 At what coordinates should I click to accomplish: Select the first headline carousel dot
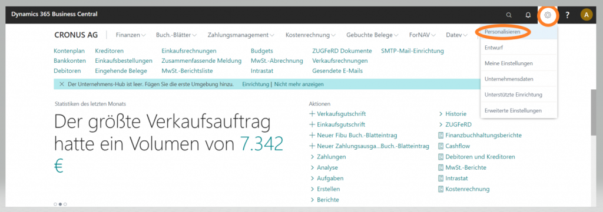[x=55, y=204]
